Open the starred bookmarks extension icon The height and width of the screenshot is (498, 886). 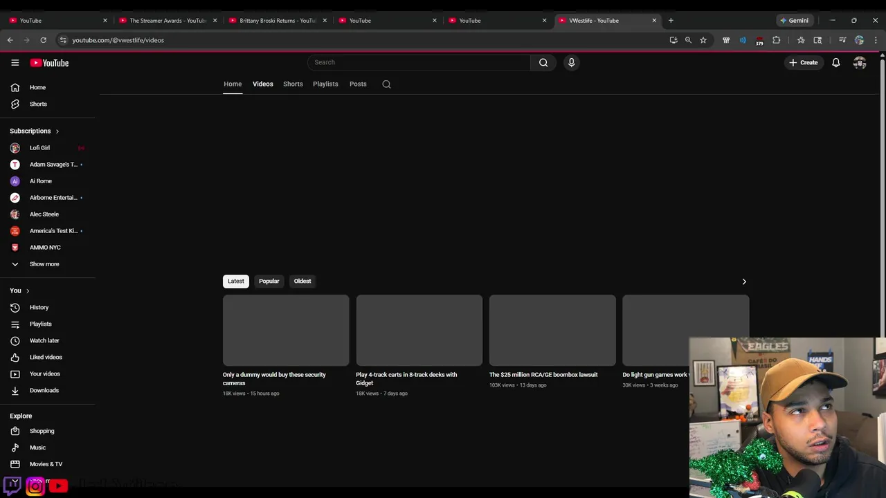(801, 40)
